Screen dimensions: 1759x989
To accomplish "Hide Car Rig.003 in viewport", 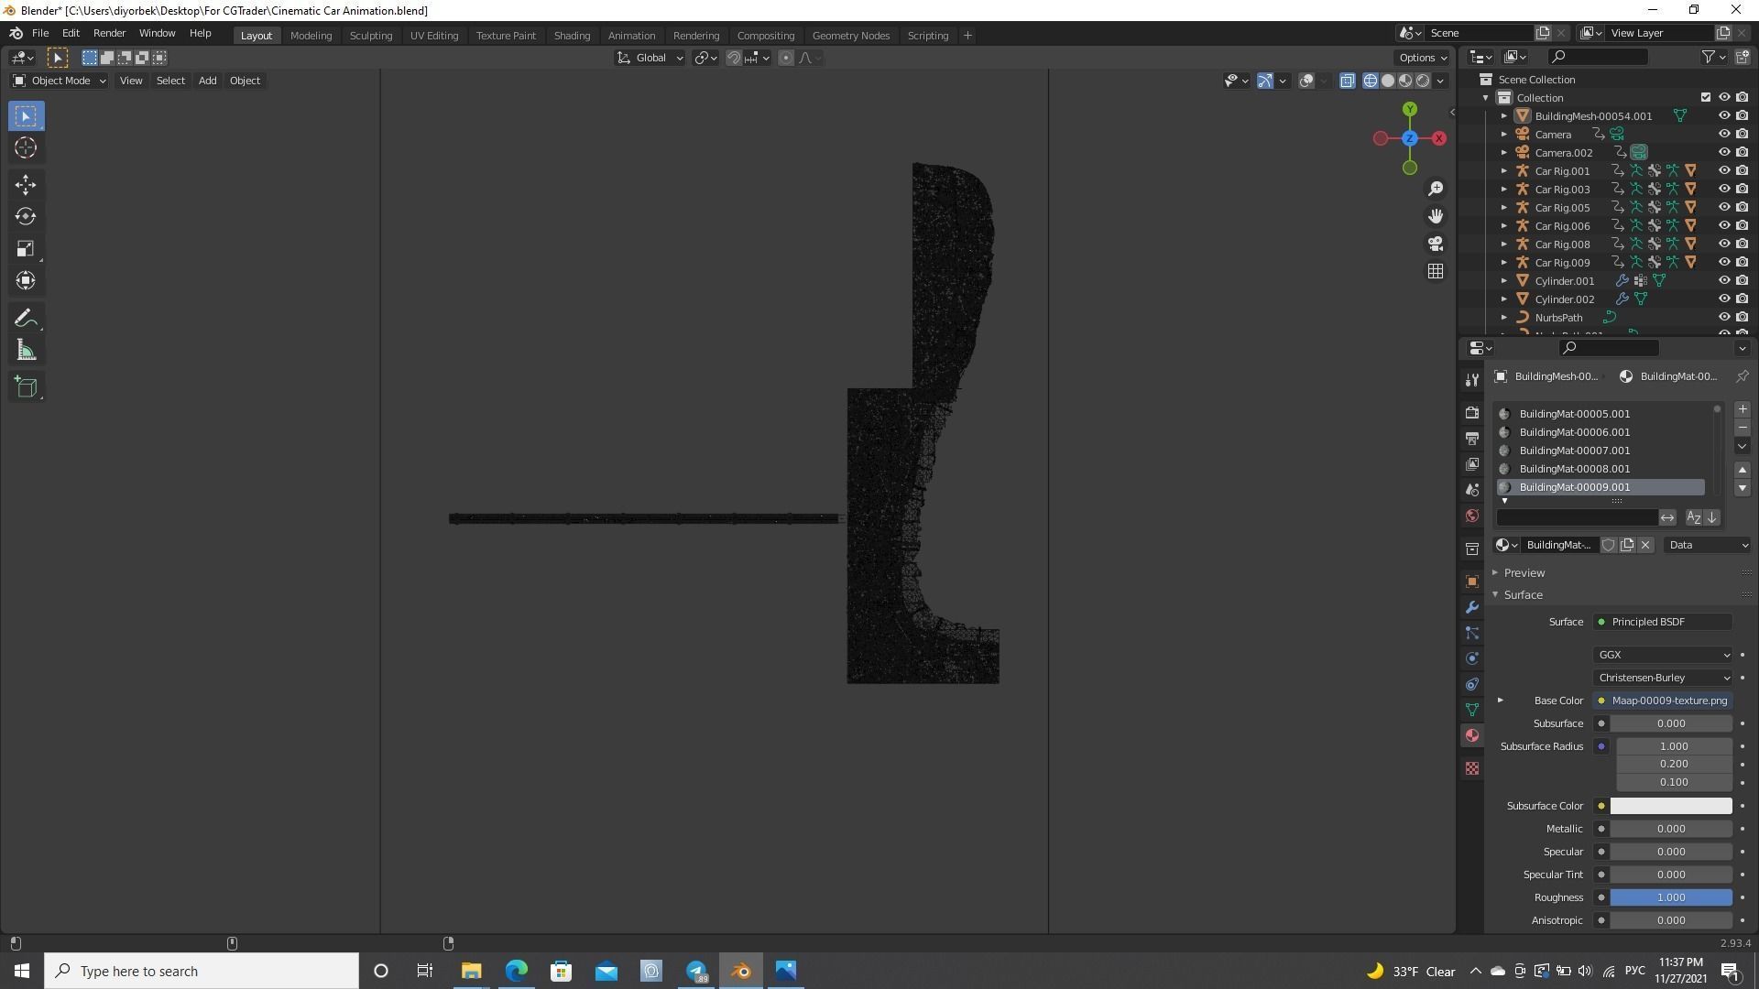I will pos(1723,190).
